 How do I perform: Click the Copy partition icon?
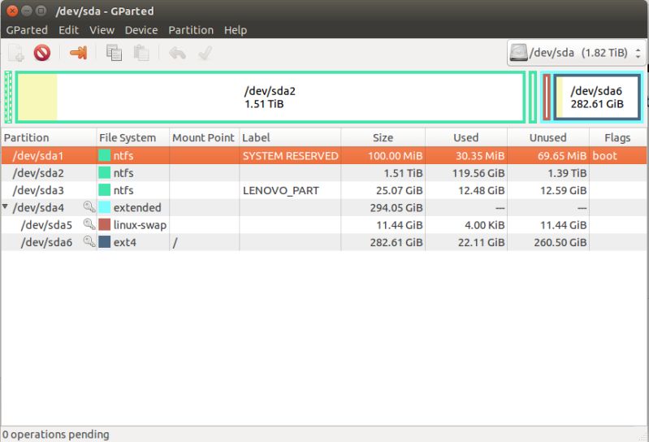point(114,53)
